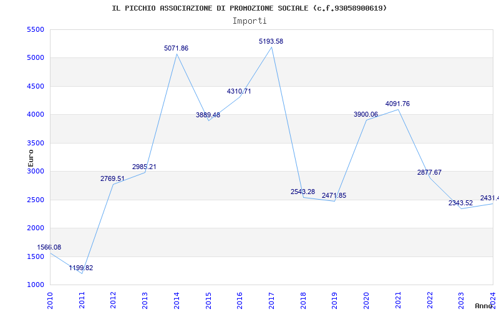Click x-axis year 2020
The width and height of the screenshot is (499, 312).
point(367,300)
